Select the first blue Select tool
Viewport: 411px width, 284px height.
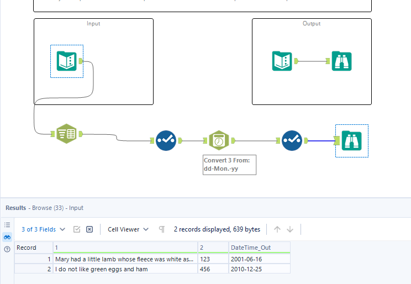pos(166,140)
